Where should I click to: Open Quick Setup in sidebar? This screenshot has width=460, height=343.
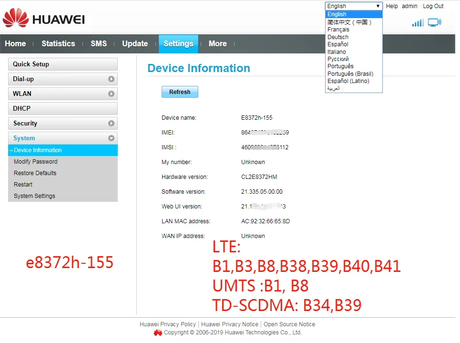63,64
